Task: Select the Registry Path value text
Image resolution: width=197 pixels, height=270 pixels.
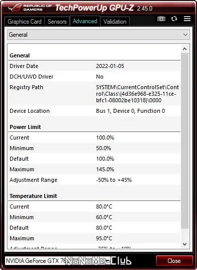Action: 137,94
